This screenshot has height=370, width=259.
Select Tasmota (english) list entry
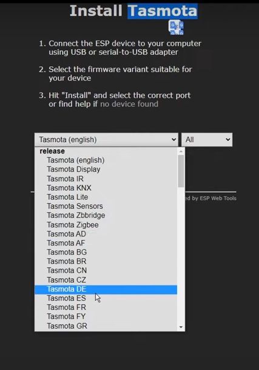point(106,160)
